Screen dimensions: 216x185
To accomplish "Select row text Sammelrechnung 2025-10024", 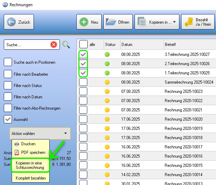I will (x=189, y=82).
